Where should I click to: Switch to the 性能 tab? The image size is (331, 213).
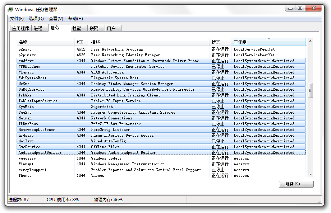pyautogui.click(x=77, y=28)
